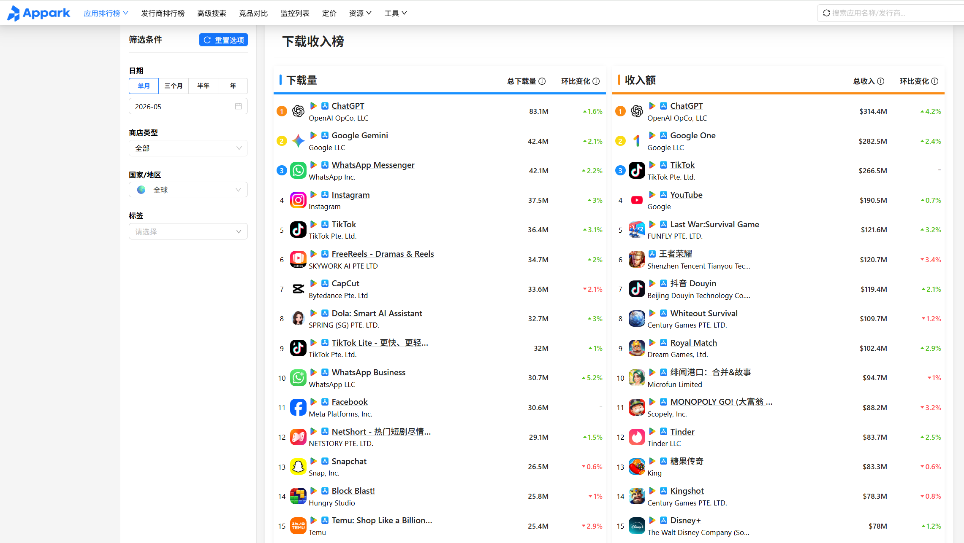This screenshot has height=543, width=964.
Task: Open YouTube icon in revenue list
Action: [637, 200]
